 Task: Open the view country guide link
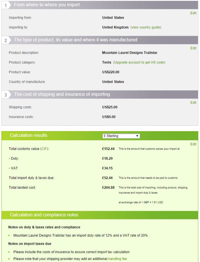146,27
